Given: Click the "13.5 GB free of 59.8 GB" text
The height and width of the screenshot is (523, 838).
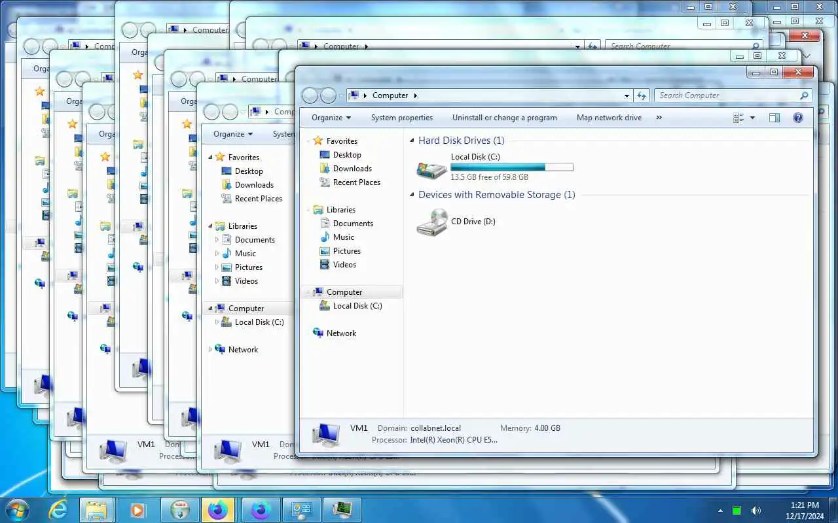Looking at the screenshot, I should tap(489, 177).
